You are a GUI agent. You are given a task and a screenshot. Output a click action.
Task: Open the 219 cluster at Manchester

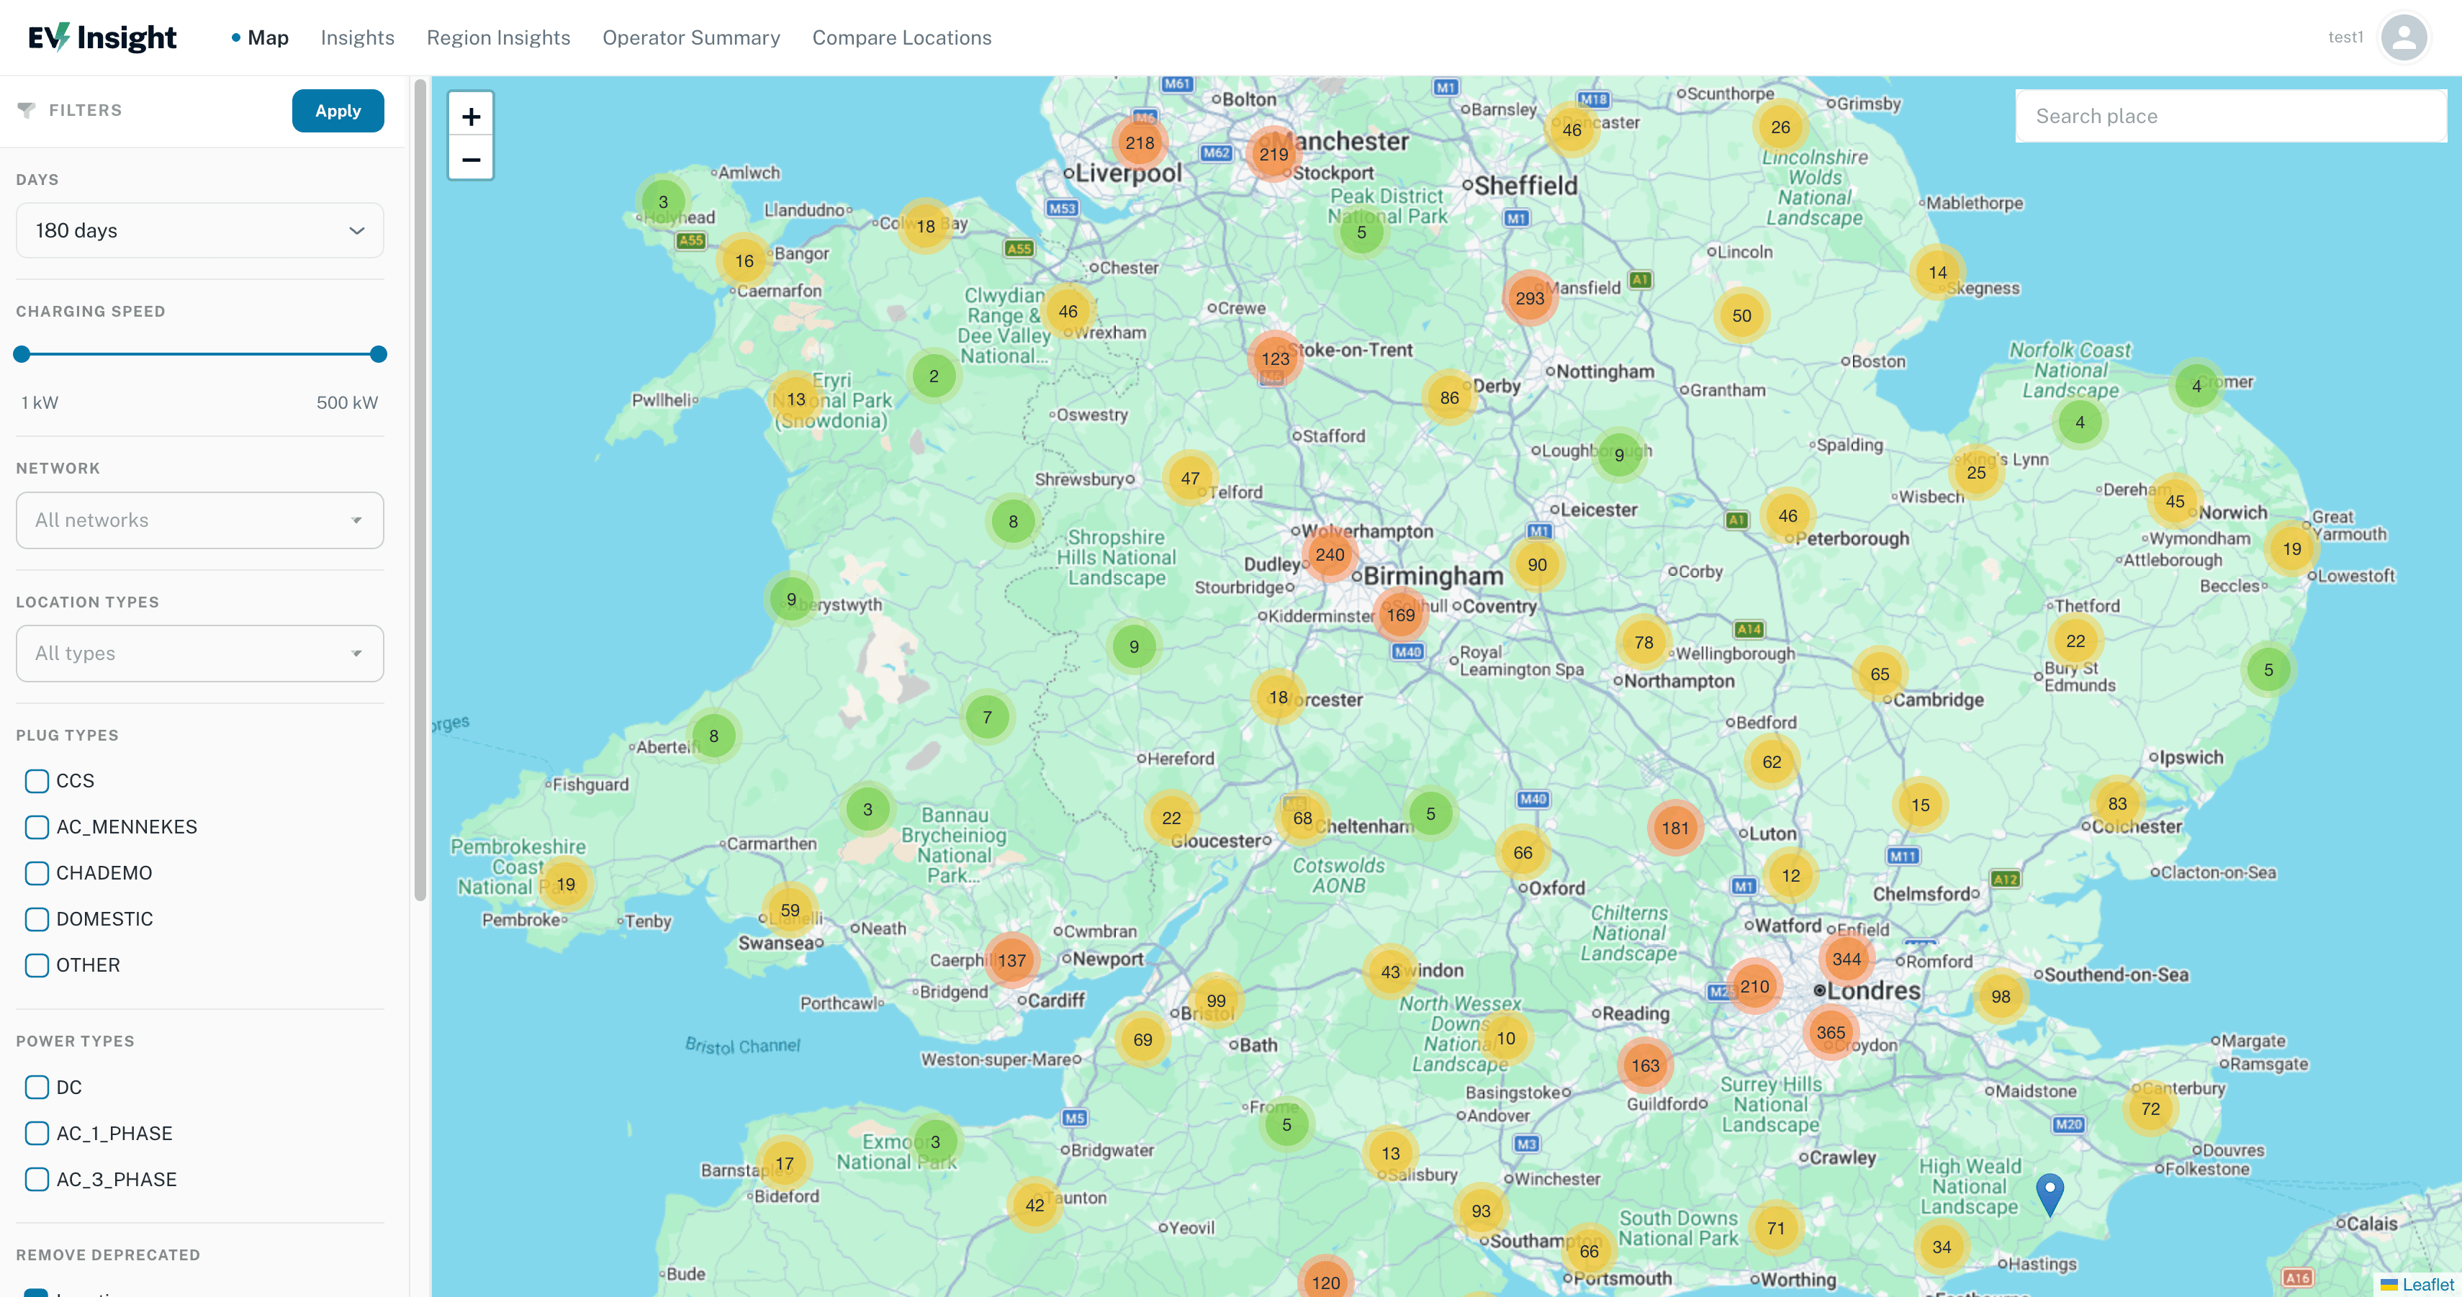[x=1273, y=154]
